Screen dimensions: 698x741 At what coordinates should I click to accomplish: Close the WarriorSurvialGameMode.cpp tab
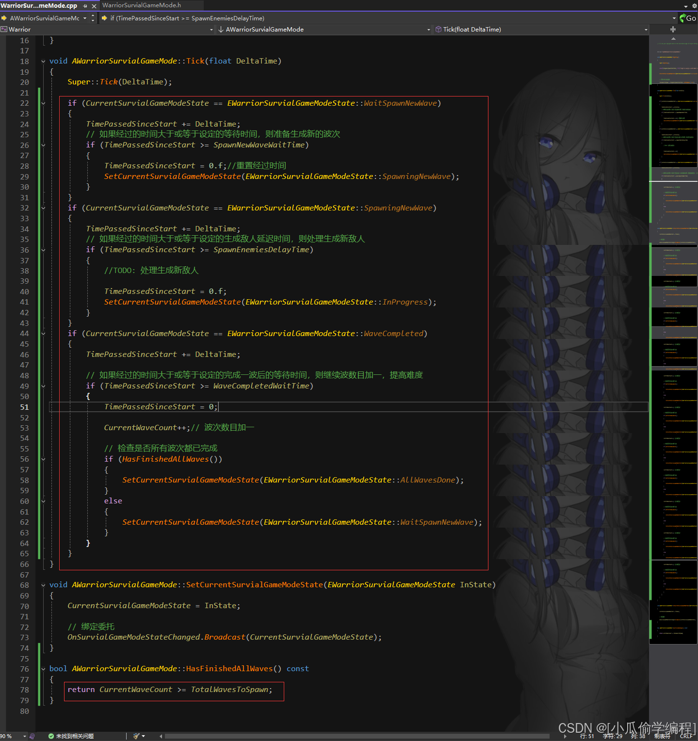(x=94, y=6)
